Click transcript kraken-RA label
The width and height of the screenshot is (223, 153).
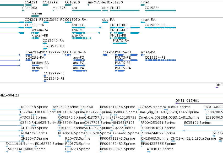click(40, 30)
